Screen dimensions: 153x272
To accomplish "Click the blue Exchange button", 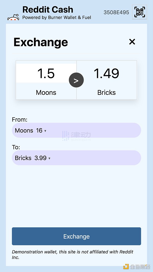I will tap(76, 236).
